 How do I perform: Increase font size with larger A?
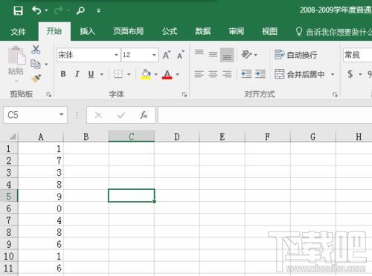(167, 55)
